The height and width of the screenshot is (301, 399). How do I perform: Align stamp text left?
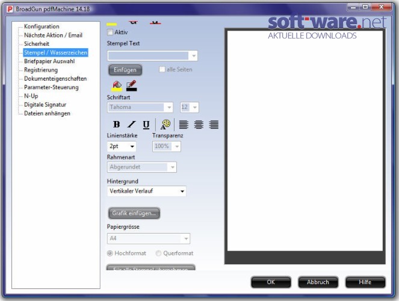tap(184, 125)
